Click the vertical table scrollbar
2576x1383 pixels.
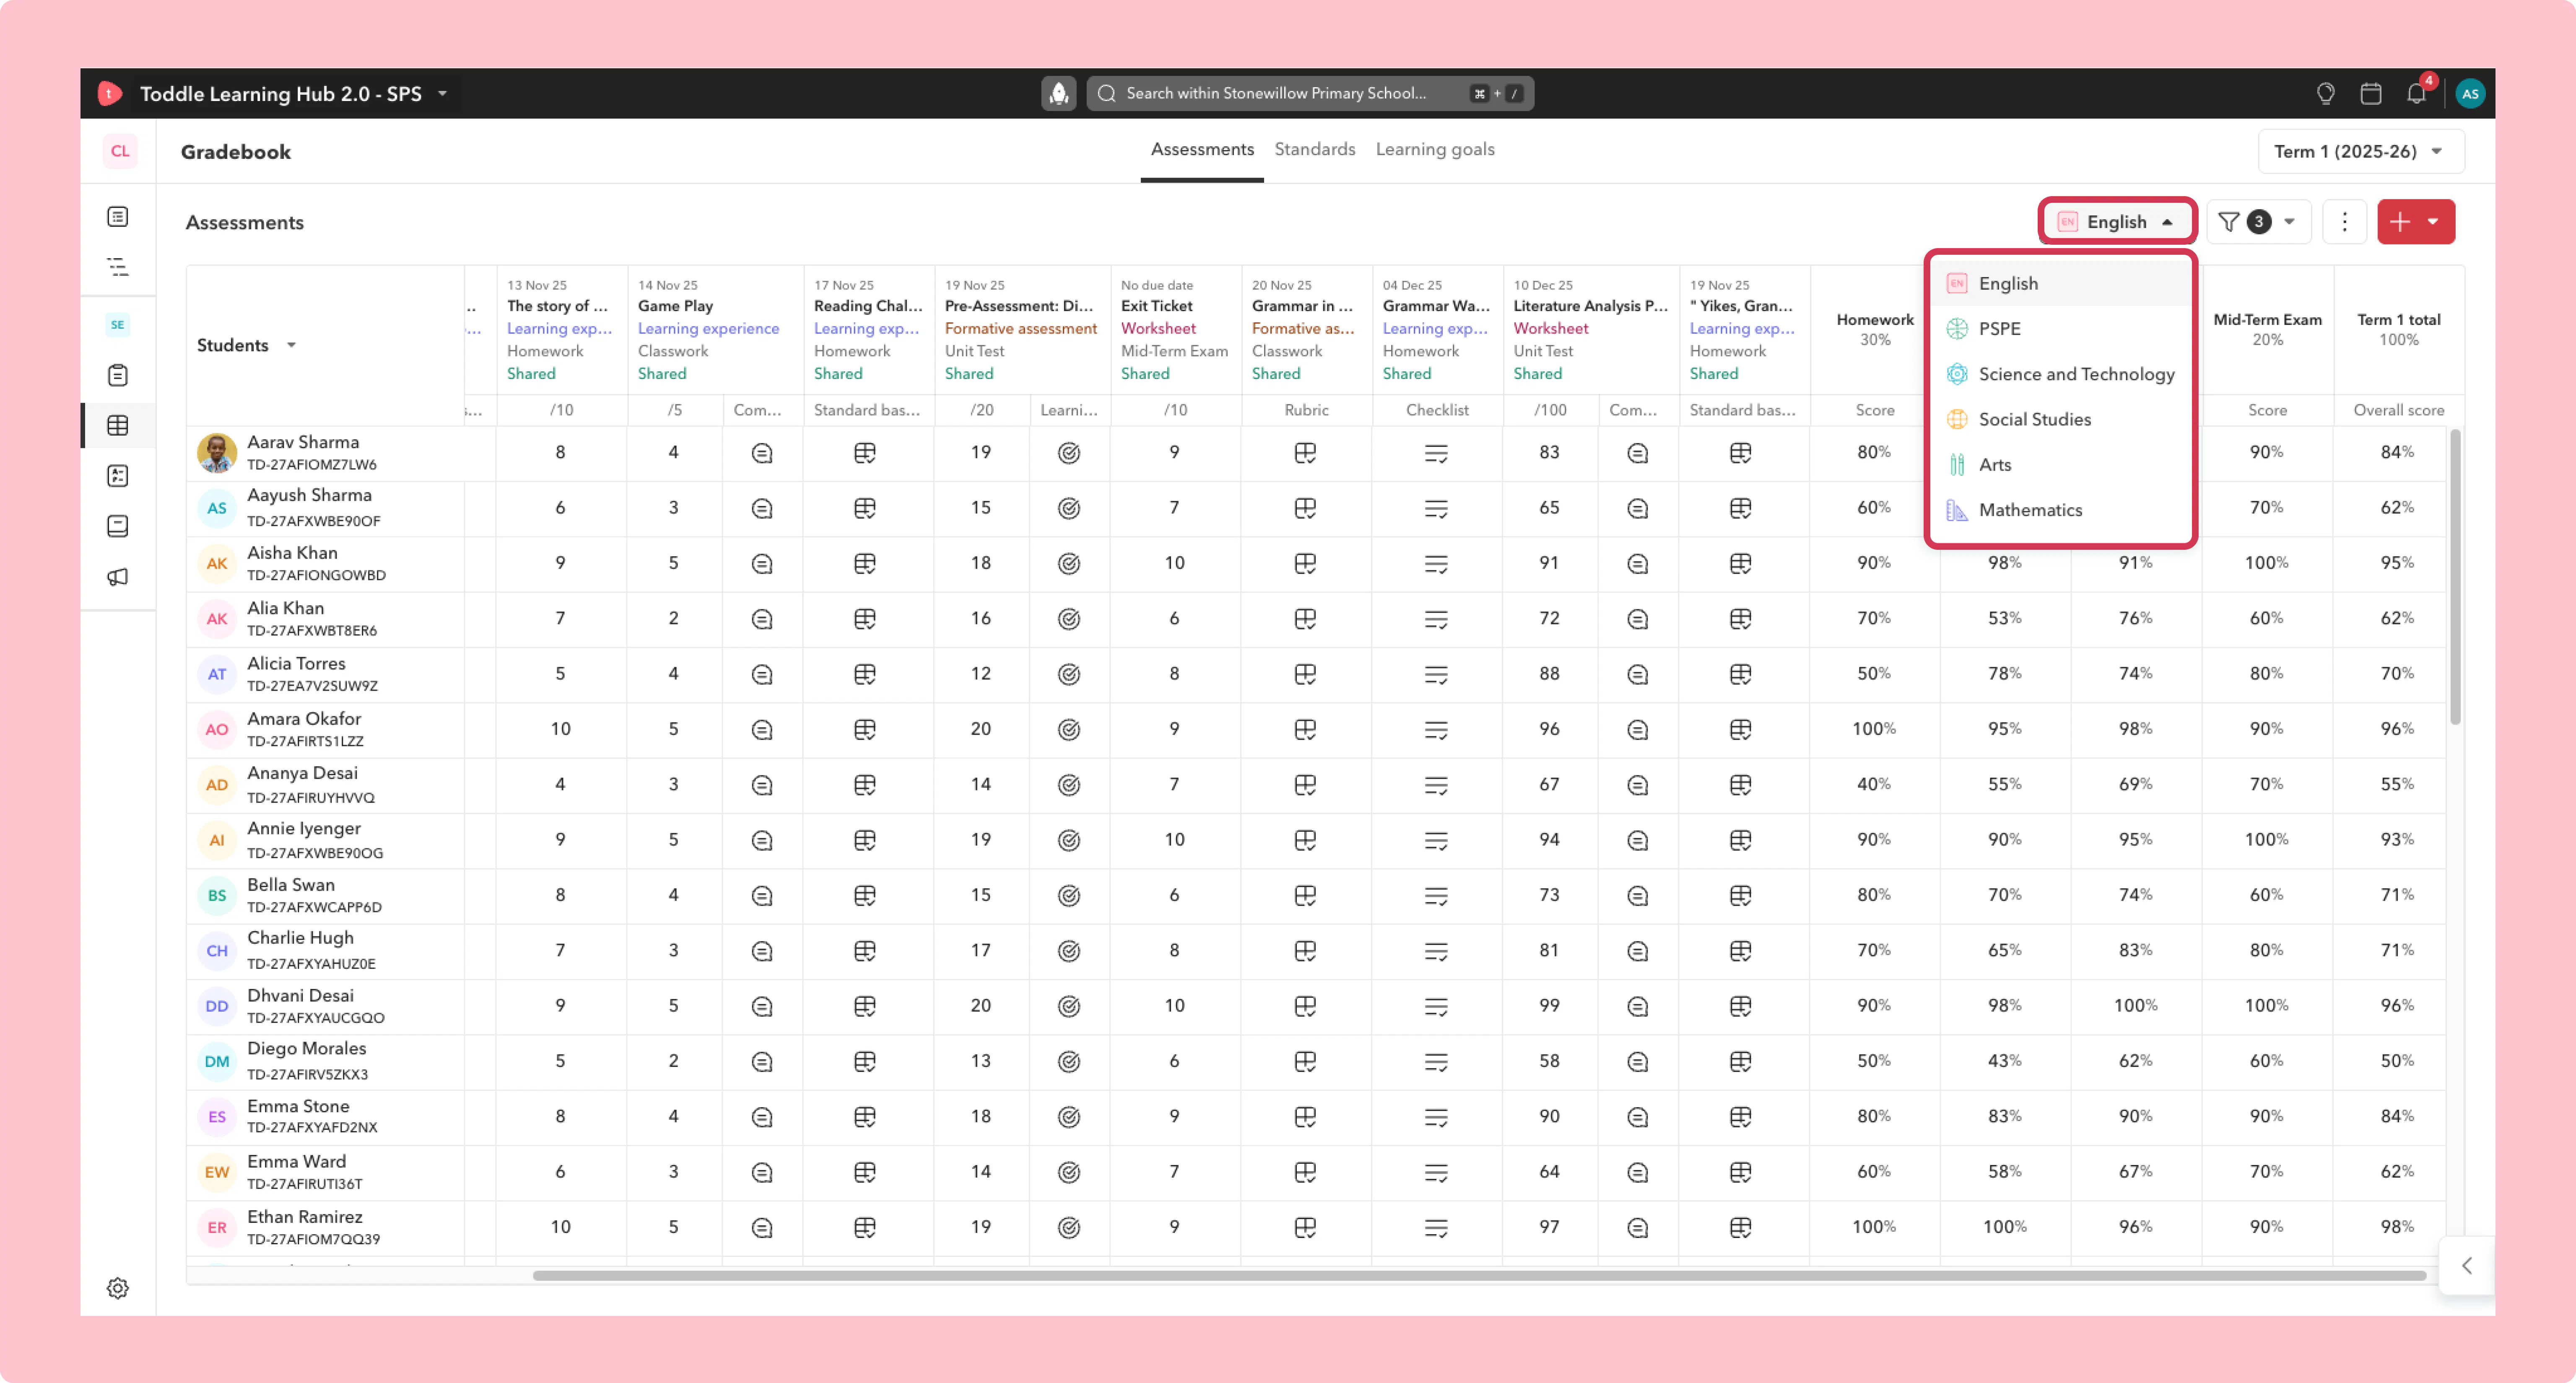(x=2455, y=577)
